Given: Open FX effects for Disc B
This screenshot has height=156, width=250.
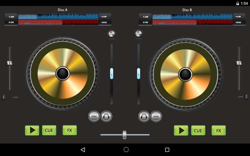Looking at the screenshot, I should click(x=218, y=130).
